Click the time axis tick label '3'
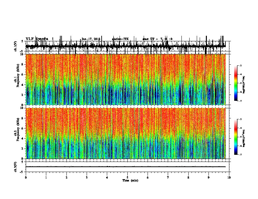Viewport: 258px width, 199px height. click(x=87, y=178)
